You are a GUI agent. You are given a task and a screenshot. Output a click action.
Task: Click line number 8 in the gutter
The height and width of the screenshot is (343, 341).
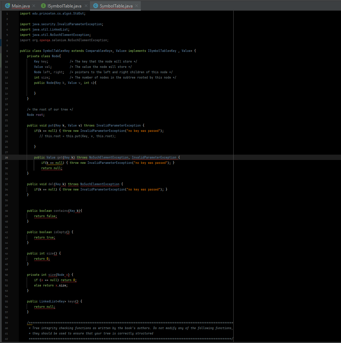point(7,51)
